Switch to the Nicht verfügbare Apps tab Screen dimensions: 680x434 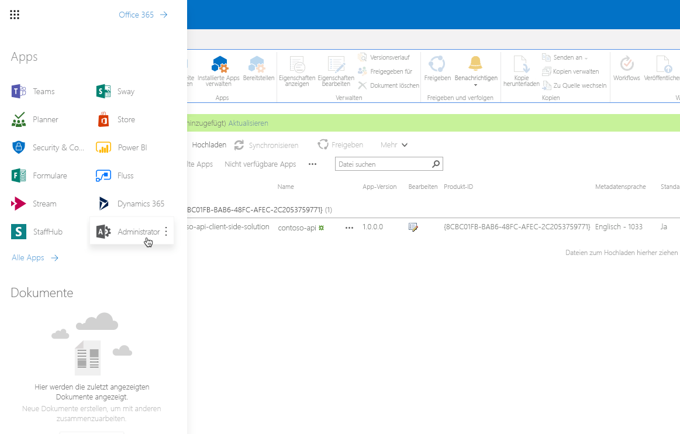click(x=261, y=164)
